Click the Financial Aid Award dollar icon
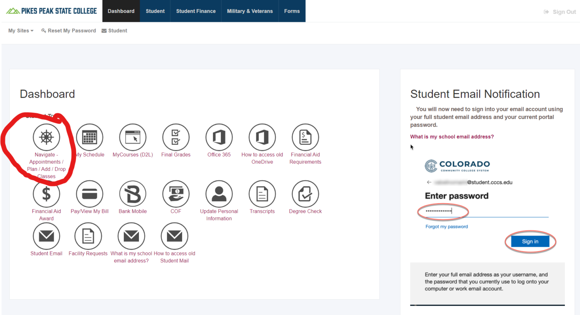 pyautogui.click(x=46, y=194)
